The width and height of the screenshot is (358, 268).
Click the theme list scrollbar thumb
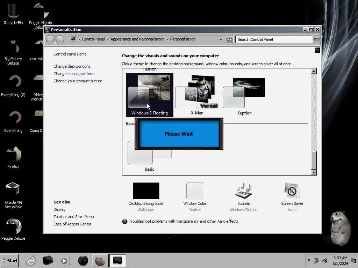(x=314, y=161)
